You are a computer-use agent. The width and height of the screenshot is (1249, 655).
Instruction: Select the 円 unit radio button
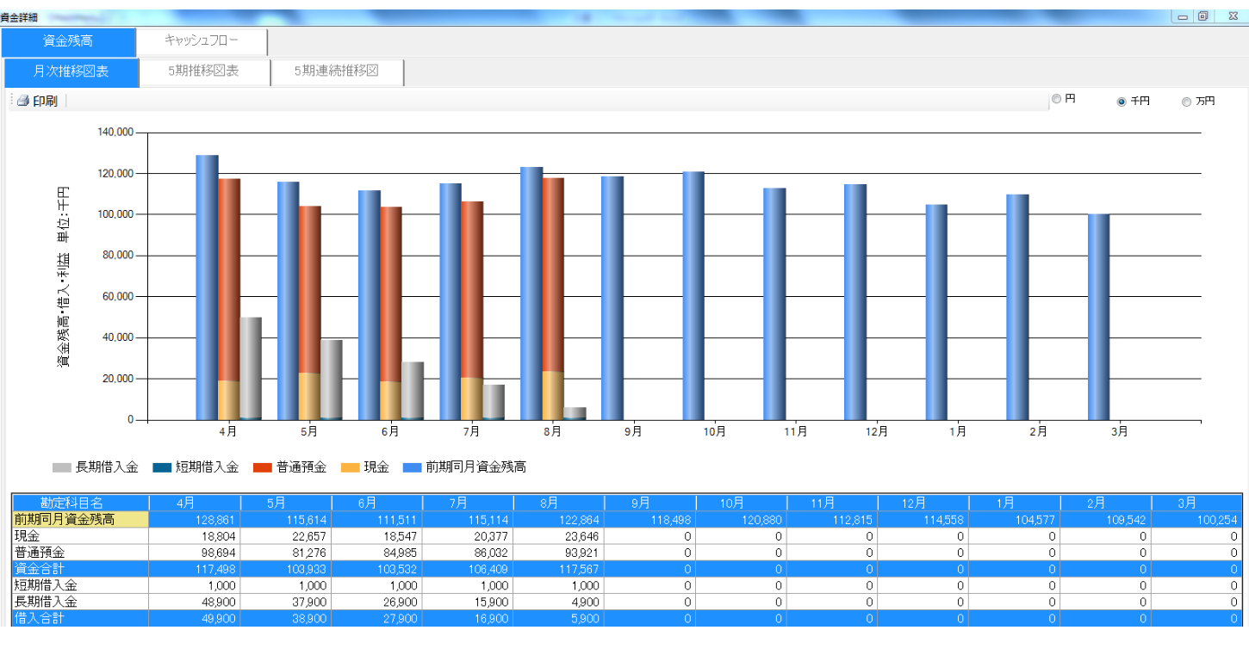click(1057, 100)
